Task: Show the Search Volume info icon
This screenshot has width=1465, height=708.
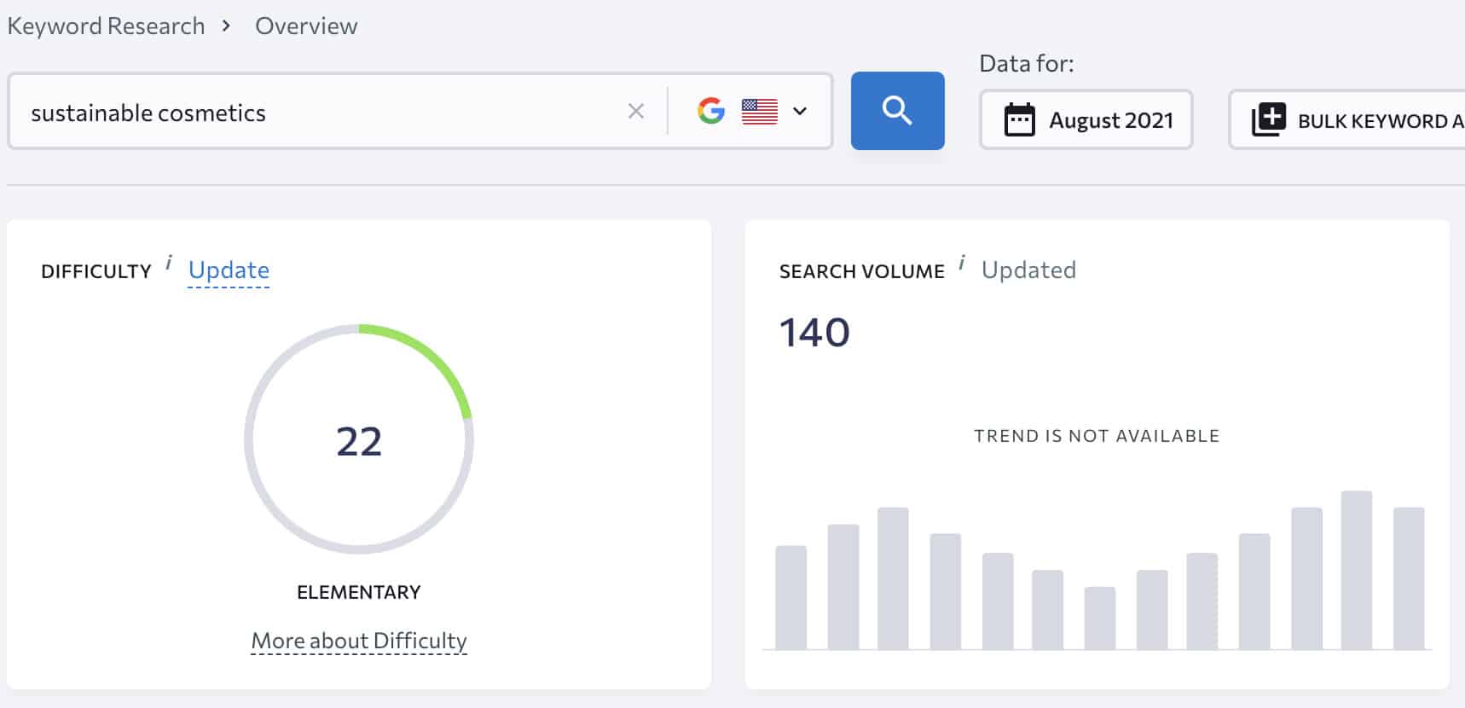Action: point(962,263)
